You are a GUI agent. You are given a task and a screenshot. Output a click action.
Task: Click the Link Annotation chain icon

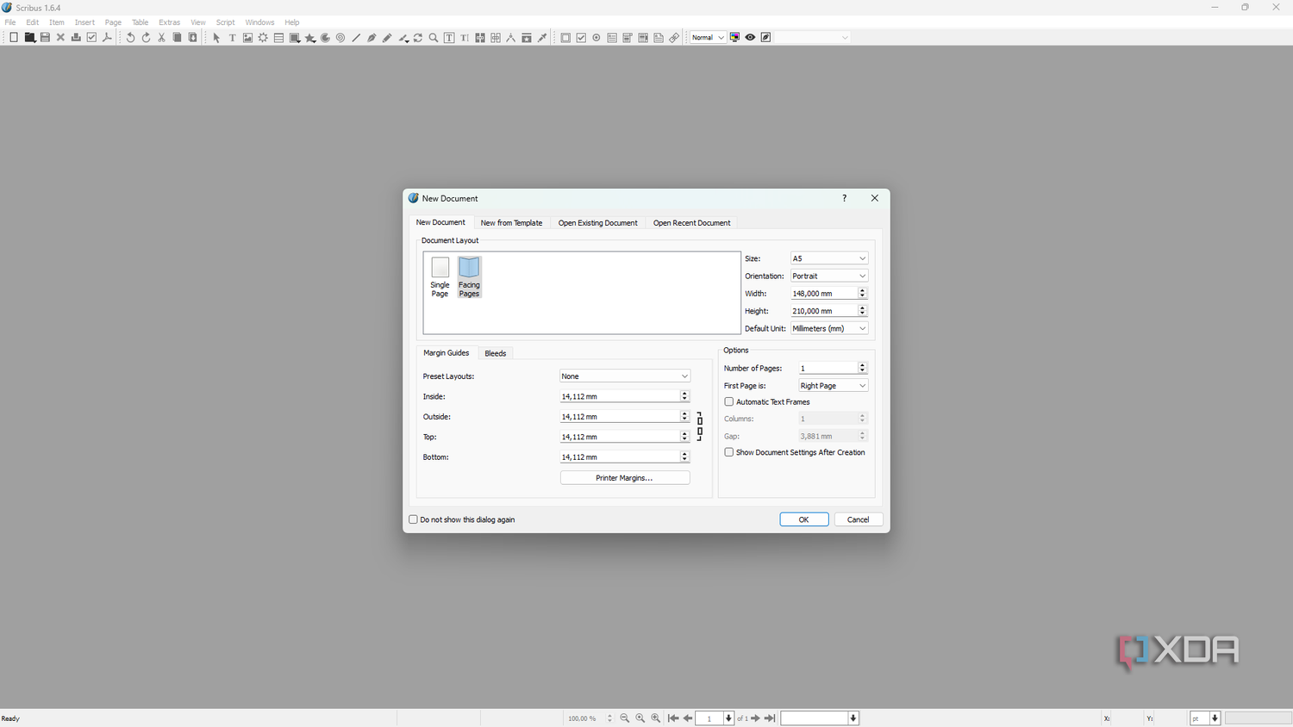click(674, 38)
